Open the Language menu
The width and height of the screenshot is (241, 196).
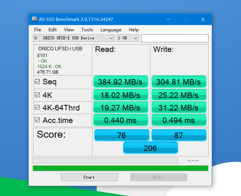(111, 30)
